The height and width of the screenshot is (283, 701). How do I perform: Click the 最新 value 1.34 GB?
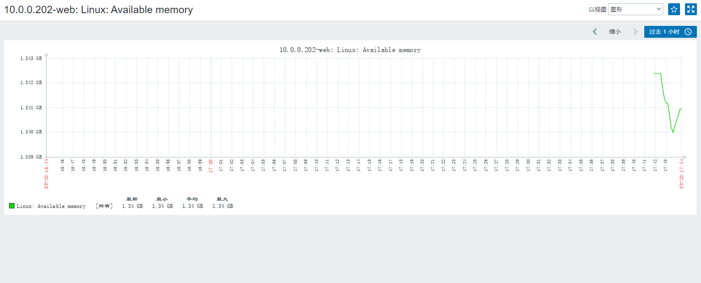pyautogui.click(x=132, y=206)
